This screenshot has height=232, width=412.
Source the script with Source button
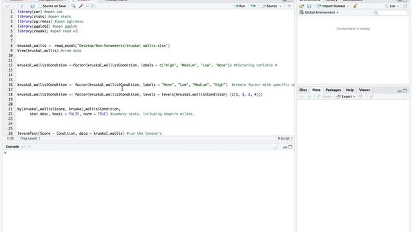[x=270, y=6]
